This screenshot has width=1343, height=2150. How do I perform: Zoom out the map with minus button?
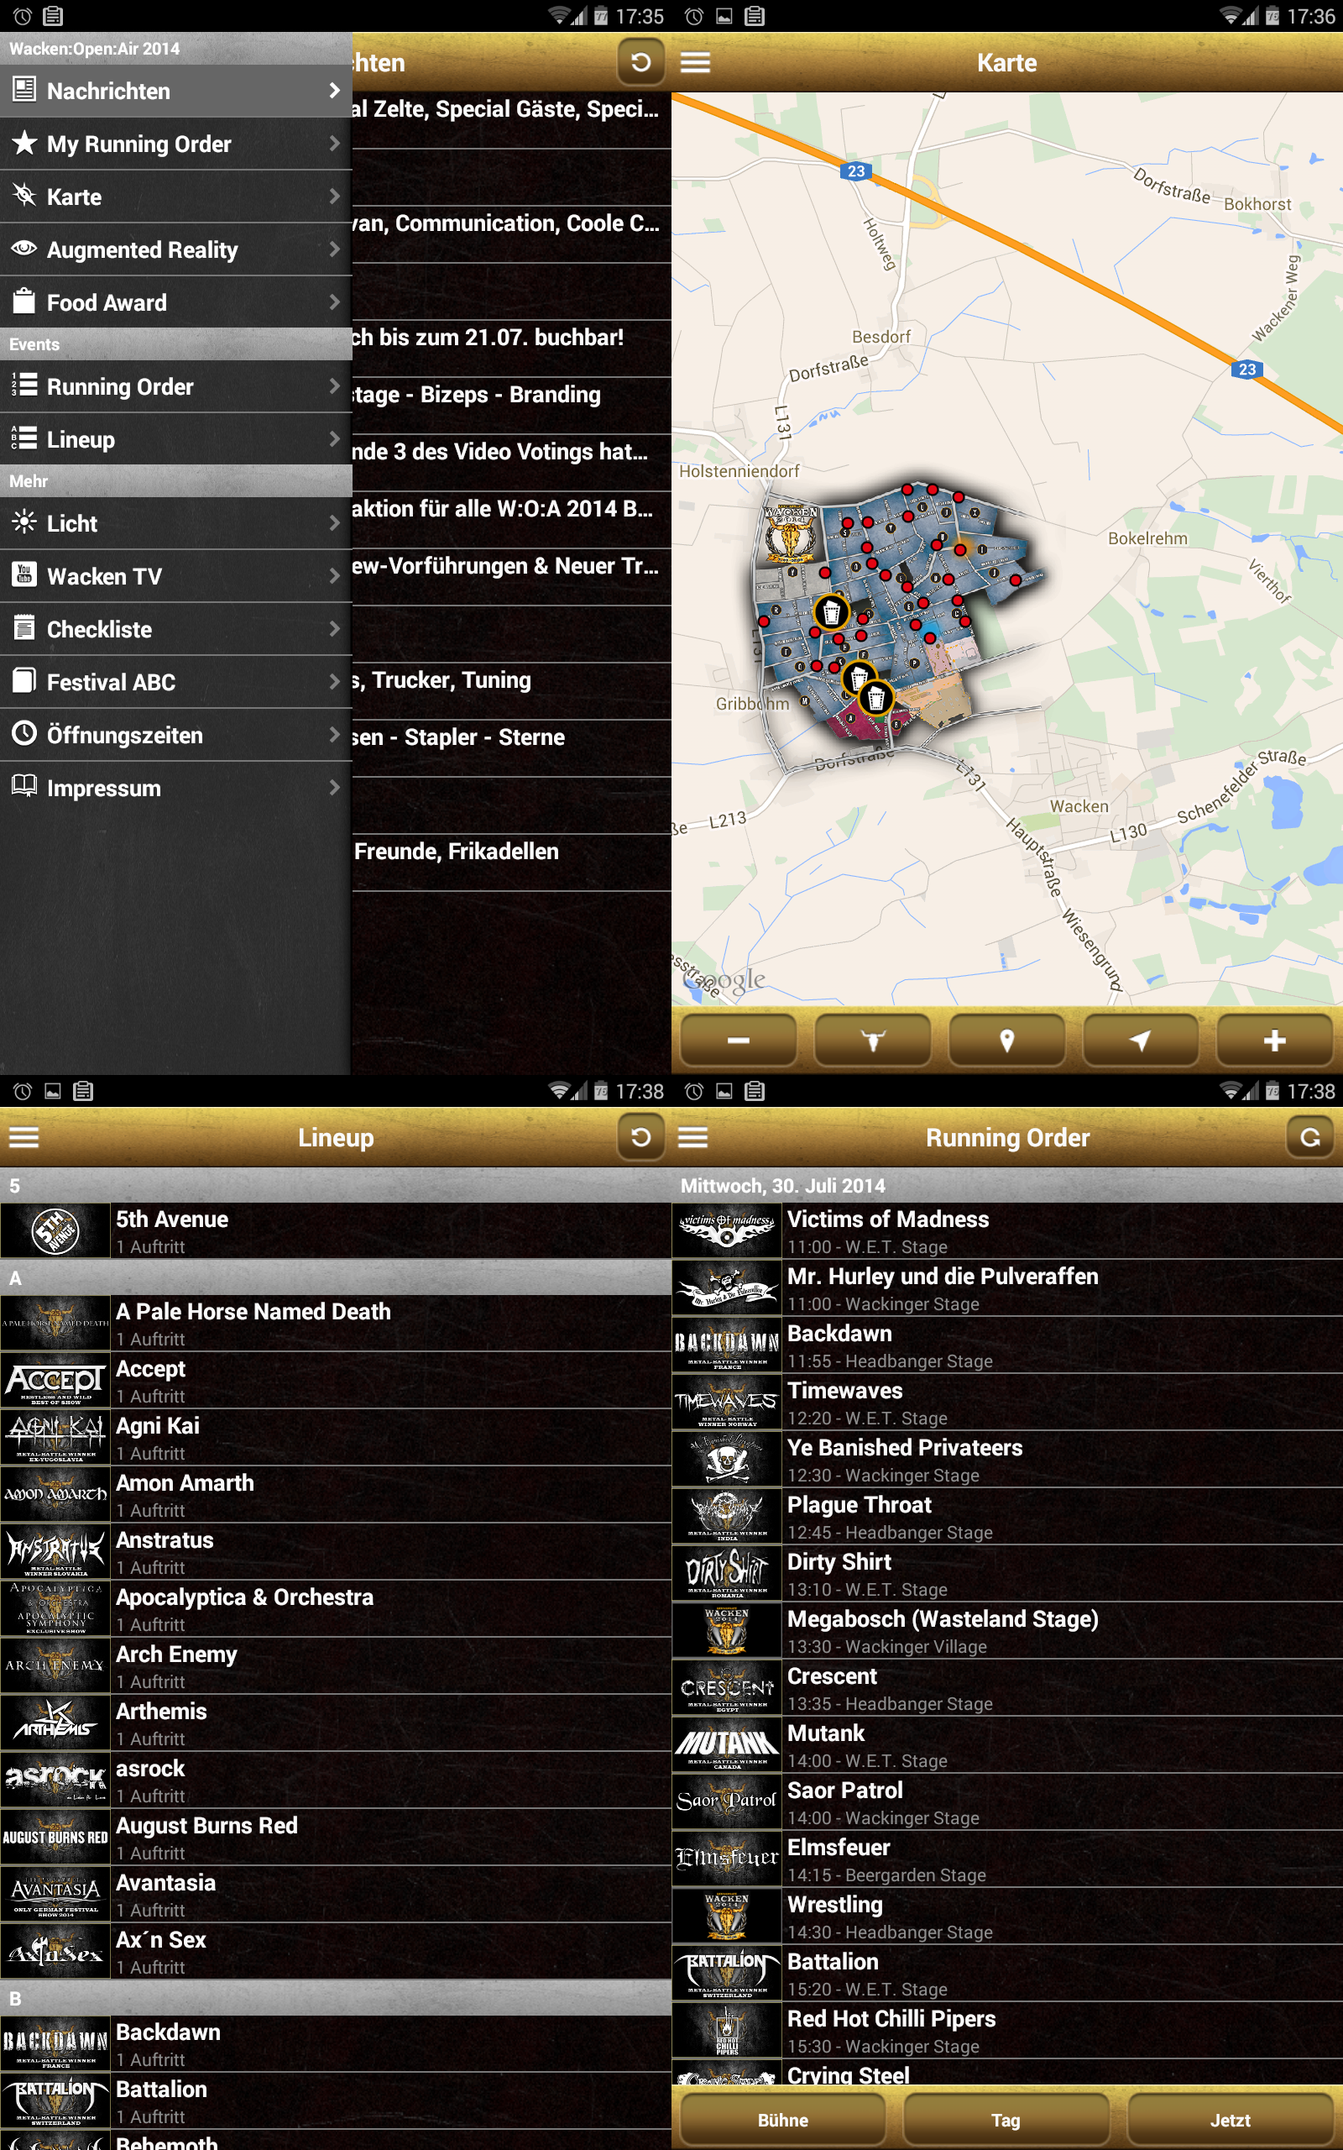(738, 1041)
